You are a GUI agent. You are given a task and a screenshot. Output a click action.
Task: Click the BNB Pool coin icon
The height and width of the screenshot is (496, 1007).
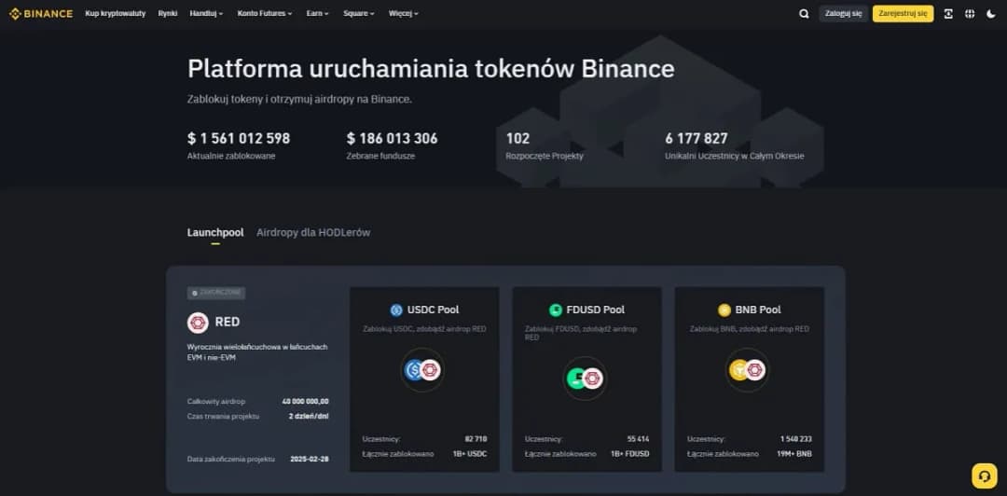click(x=724, y=310)
